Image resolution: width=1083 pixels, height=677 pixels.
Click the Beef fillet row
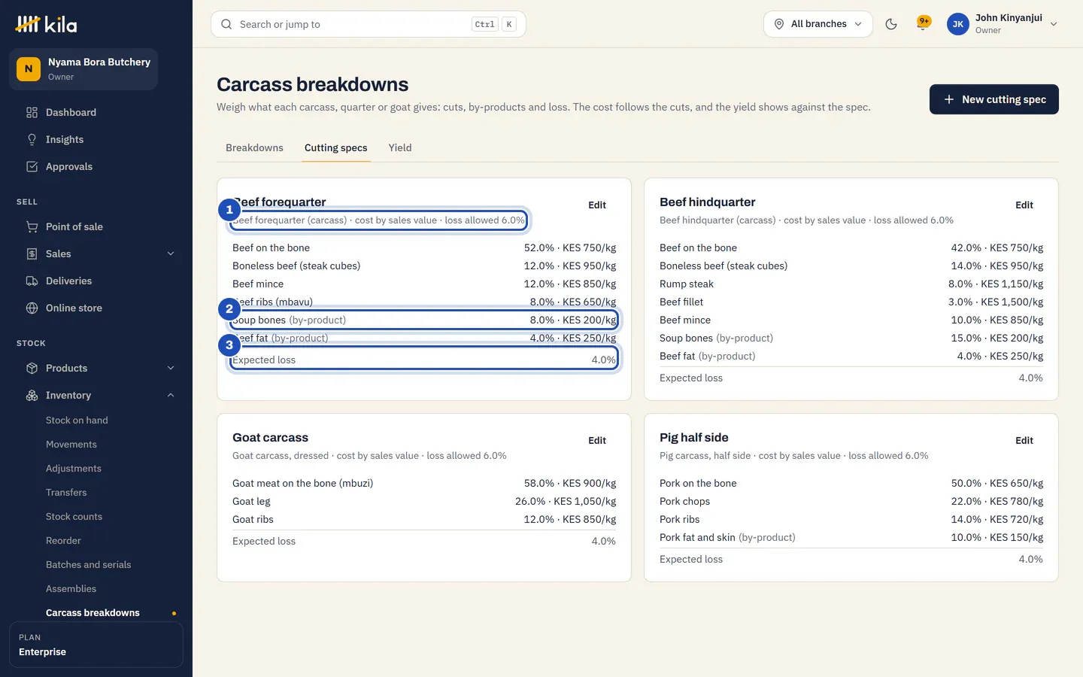tap(851, 302)
